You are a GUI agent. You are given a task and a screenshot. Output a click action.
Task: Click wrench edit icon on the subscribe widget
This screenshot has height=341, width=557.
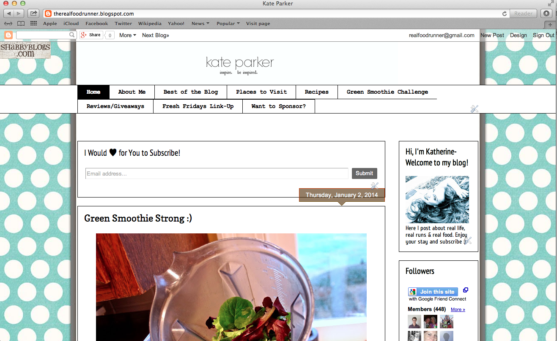tap(374, 186)
